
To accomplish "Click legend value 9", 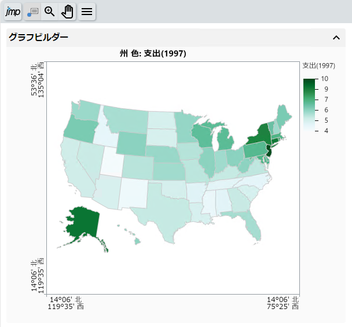I will pos(326,89).
